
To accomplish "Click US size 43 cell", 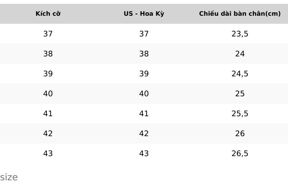I will tap(144, 153).
